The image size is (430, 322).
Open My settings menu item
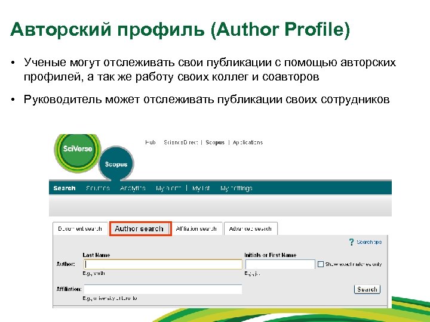tap(236, 188)
